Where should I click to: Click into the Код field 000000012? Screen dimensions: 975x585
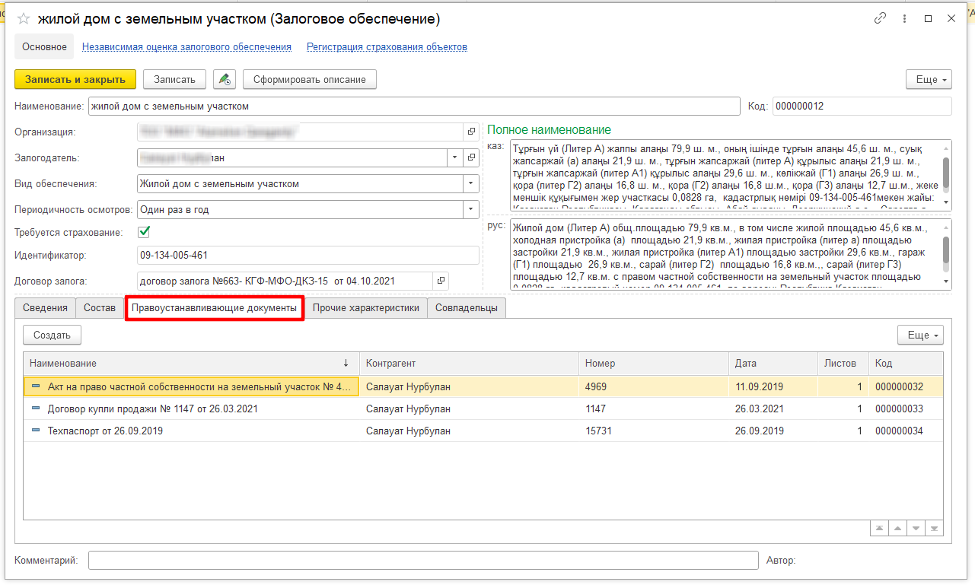pyautogui.click(x=862, y=107)
